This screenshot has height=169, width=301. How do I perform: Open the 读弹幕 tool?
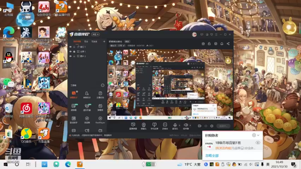point(73,107)
